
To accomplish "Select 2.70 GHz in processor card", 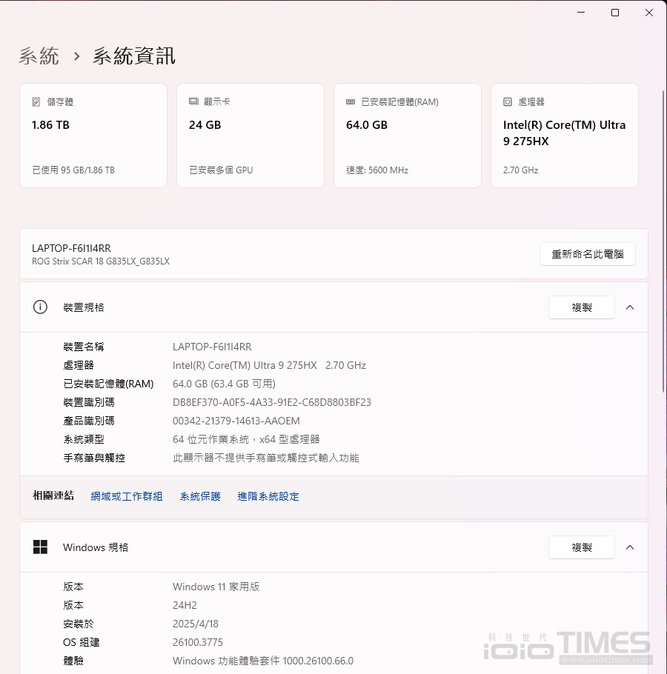I will click(x=521, y=170).
